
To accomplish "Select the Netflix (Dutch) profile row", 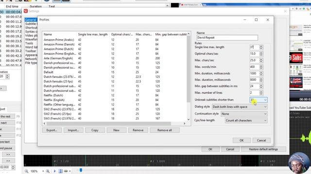I will [115, 95].
